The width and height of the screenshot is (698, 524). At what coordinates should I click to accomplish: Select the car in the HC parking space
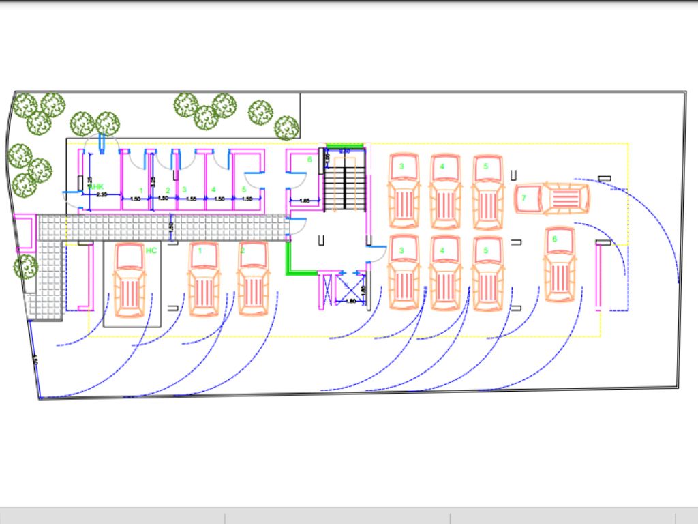[130, 280]
